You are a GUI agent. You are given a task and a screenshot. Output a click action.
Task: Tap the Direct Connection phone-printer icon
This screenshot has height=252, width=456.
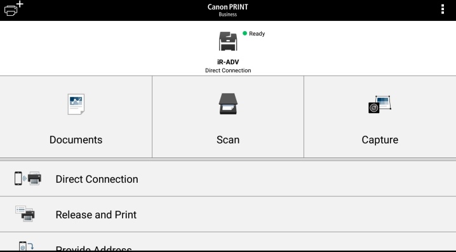coord(28,178)
